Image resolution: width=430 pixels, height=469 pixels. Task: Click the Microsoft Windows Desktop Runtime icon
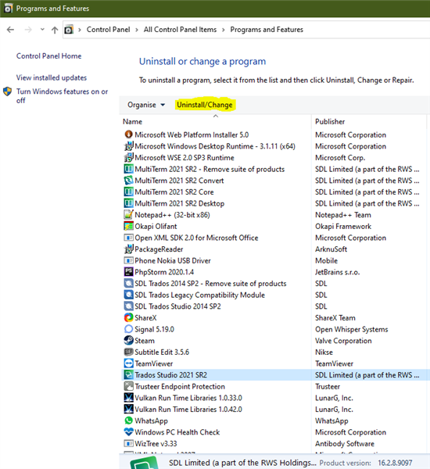coord(128,146)
